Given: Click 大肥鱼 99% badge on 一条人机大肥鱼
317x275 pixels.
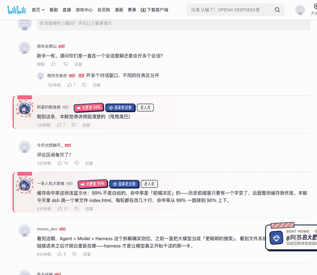Looking at the screenshot, I should 93,184.
